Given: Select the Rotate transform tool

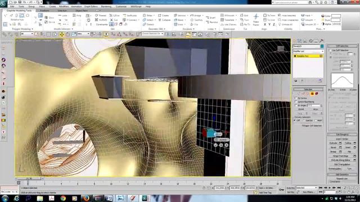Looking at the screenshot, I should coord(67,34).
